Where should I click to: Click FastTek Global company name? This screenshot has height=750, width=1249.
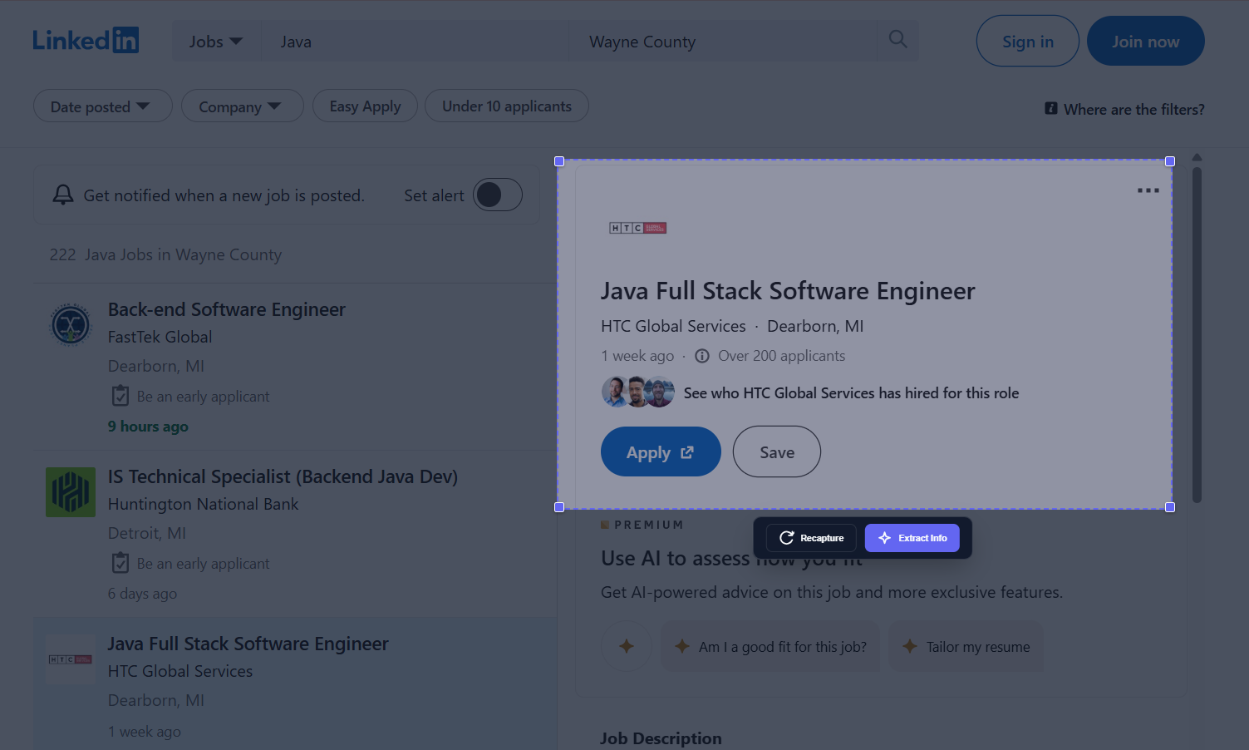[x=160, y=337]
